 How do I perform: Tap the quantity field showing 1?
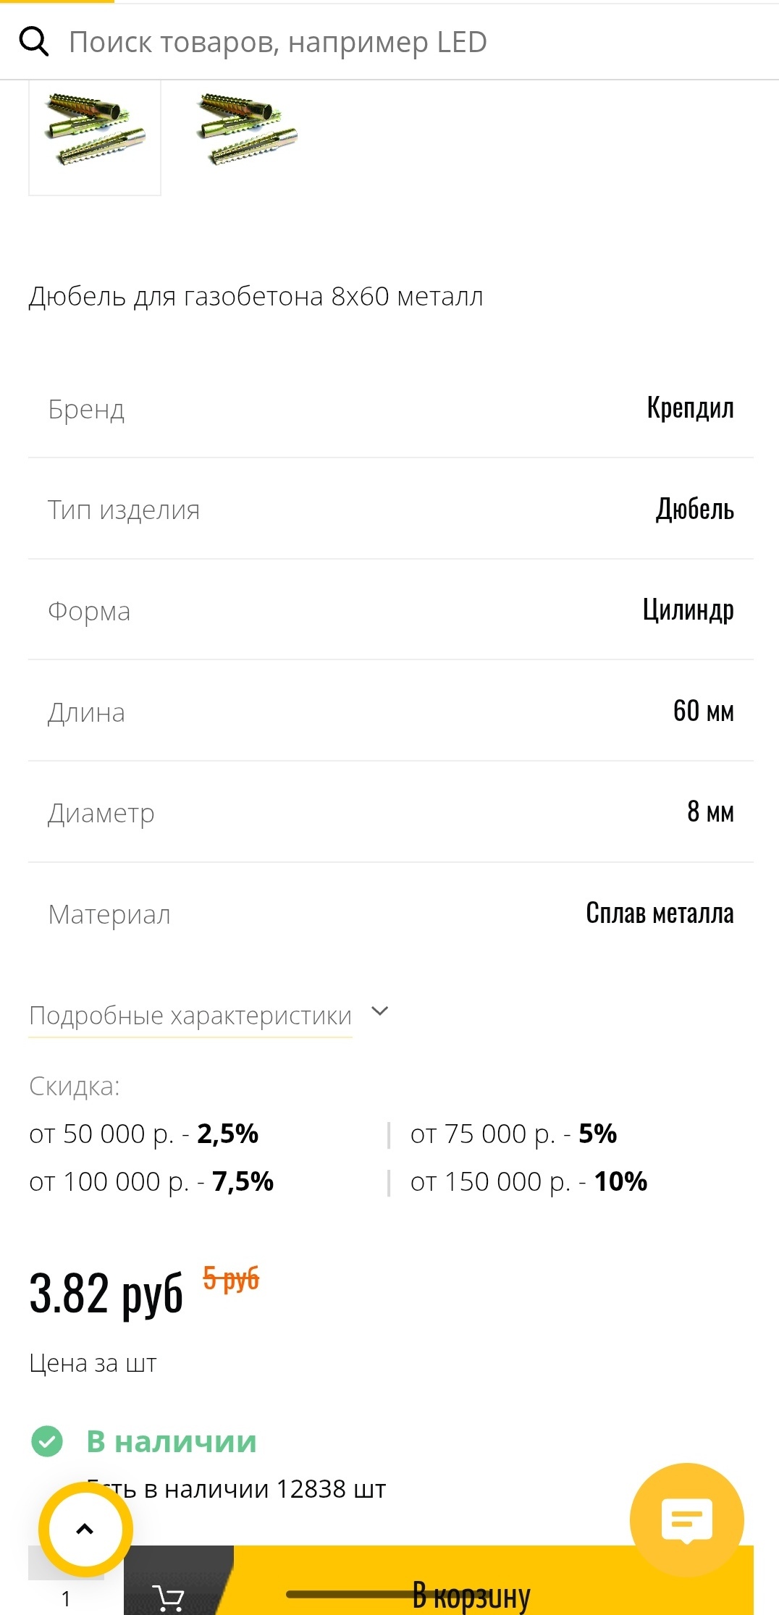pyautogui.click(x=66, y=1598)
